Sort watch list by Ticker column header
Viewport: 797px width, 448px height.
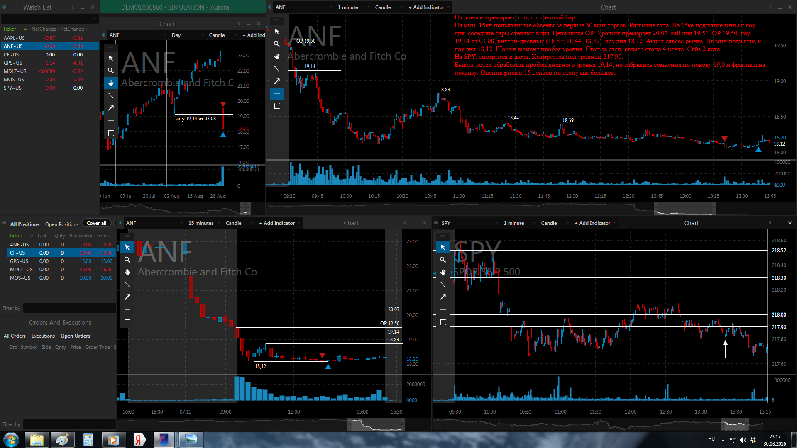tap(10, 29)
